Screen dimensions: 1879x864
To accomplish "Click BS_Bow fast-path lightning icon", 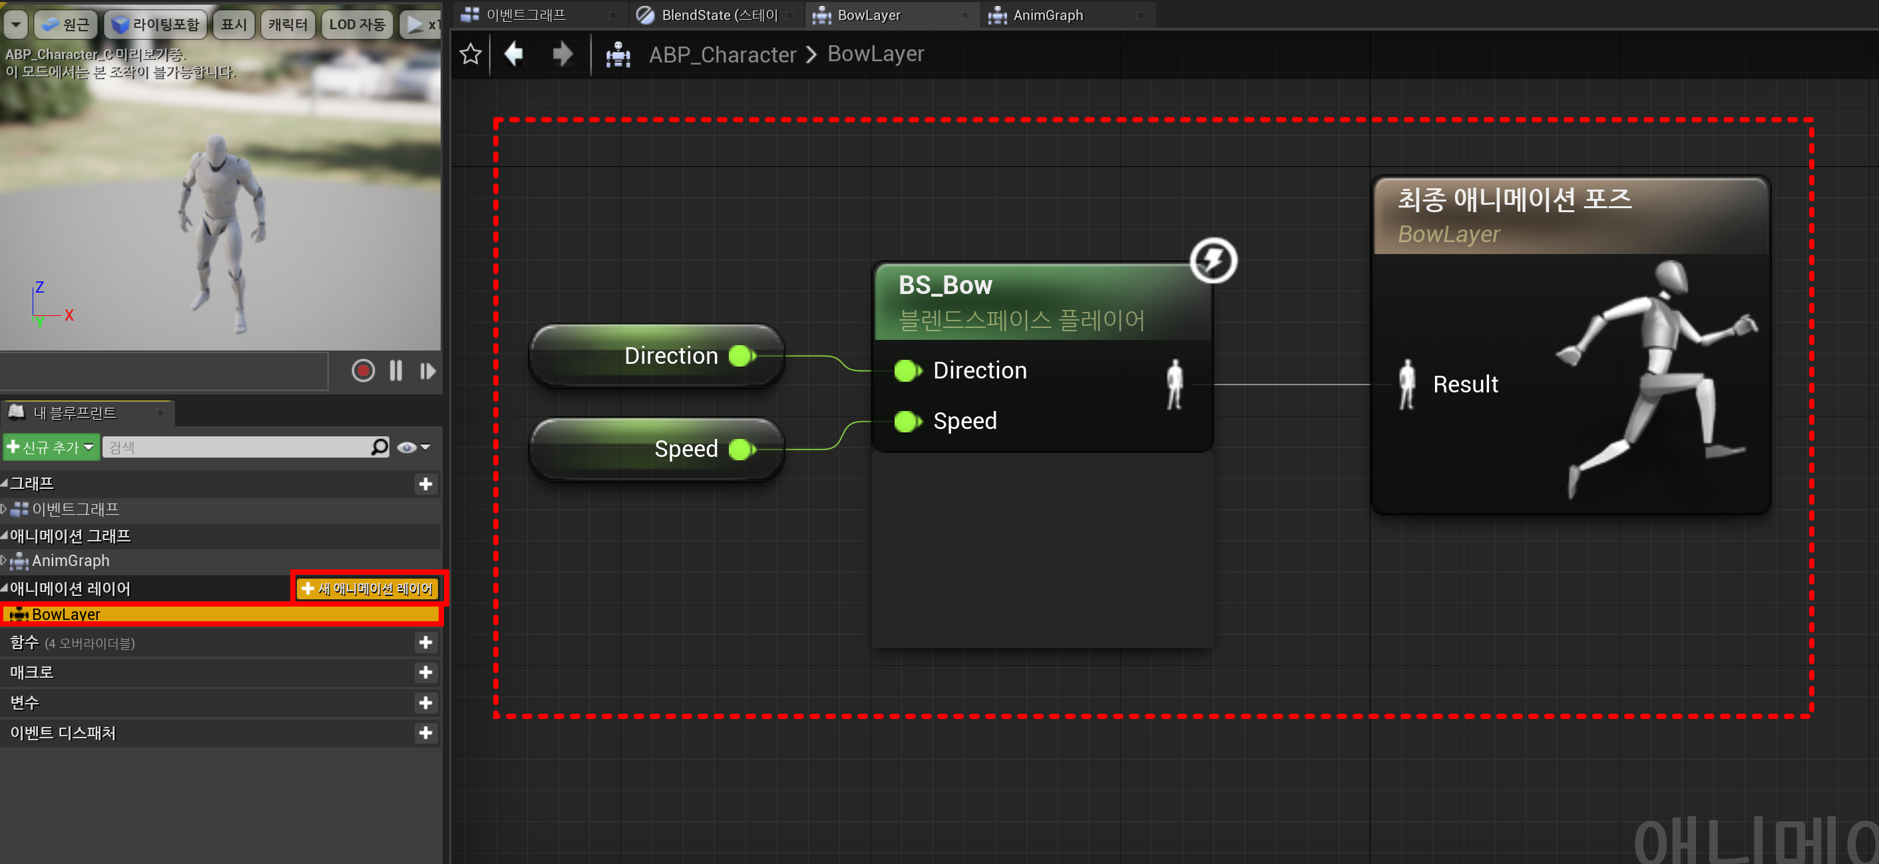I will point(1213,260).
